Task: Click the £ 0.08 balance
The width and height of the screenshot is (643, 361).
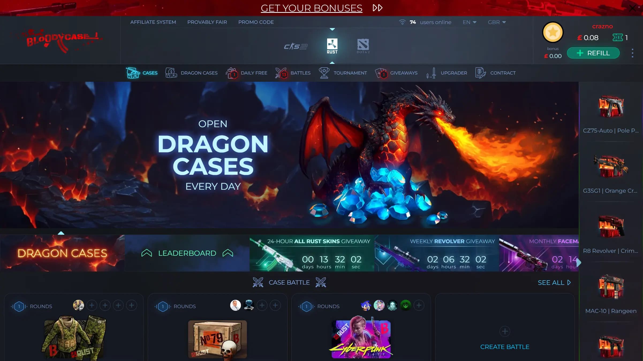Action: click(588, 38)
